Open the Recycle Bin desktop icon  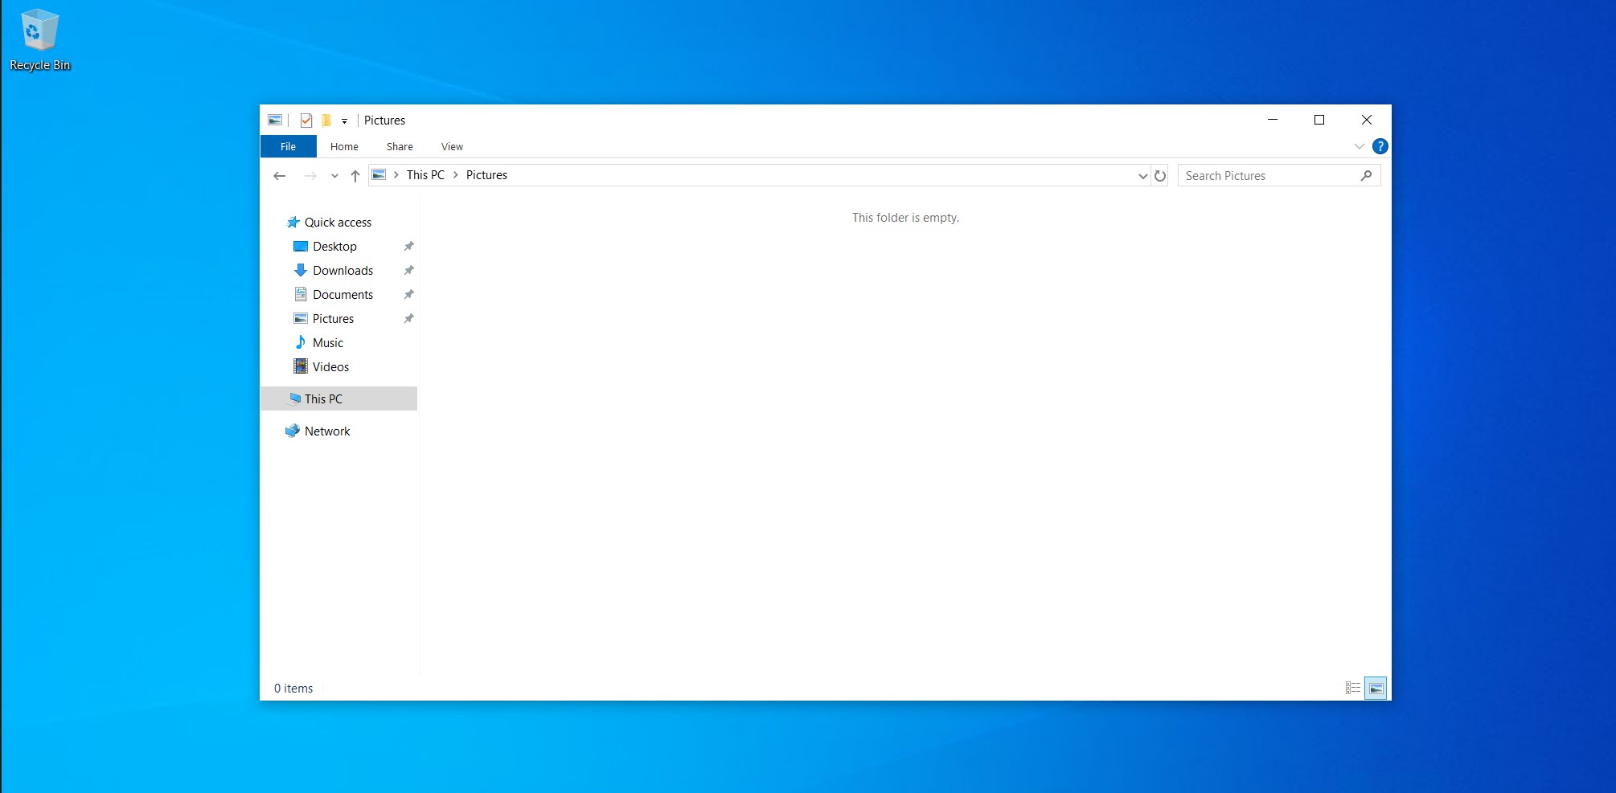click(39, 40)
